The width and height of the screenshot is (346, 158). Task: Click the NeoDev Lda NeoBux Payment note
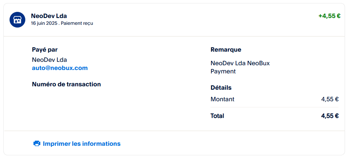[x=240, y=67]
